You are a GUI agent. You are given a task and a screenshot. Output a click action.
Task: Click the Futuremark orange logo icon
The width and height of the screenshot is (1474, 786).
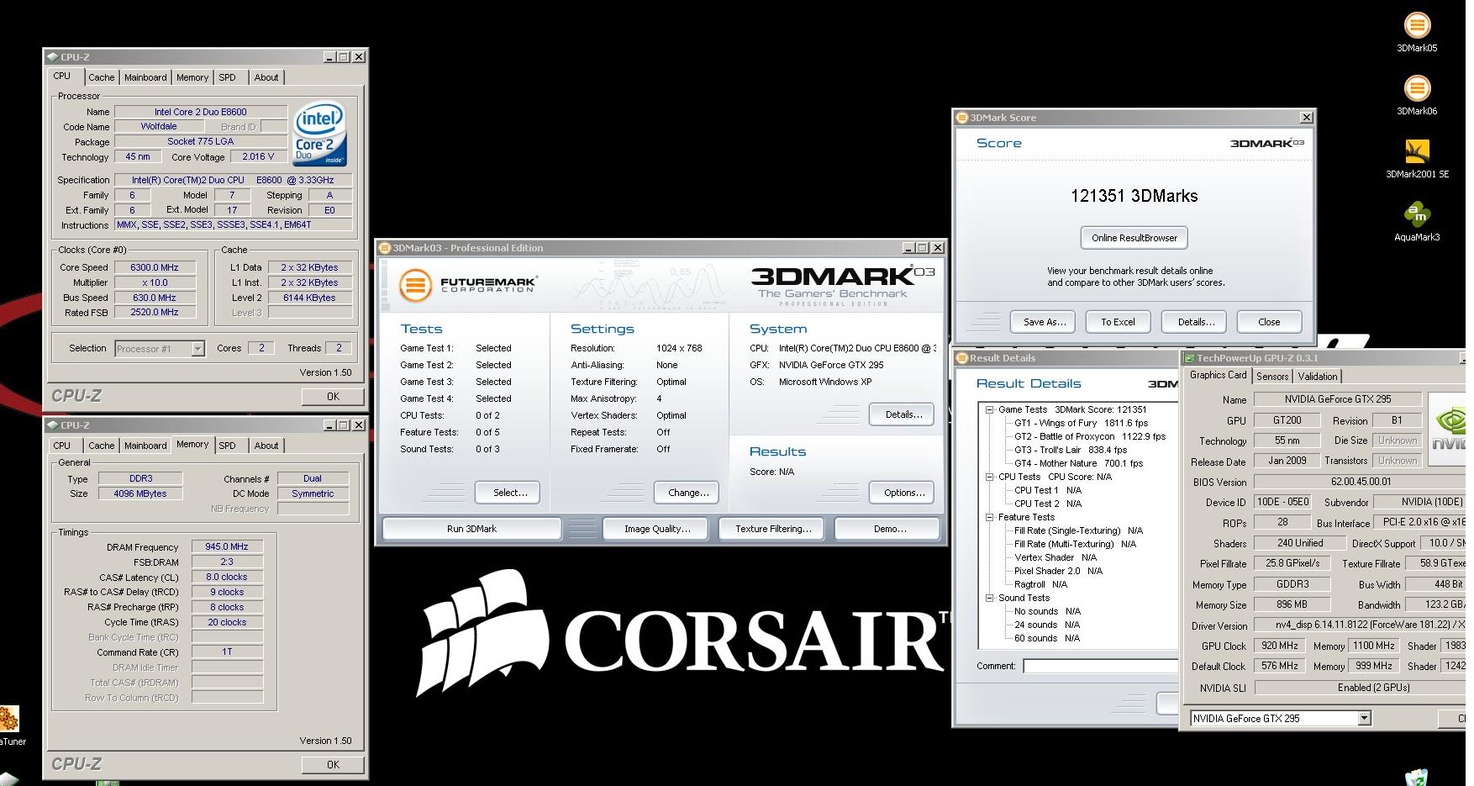point(415,285)
